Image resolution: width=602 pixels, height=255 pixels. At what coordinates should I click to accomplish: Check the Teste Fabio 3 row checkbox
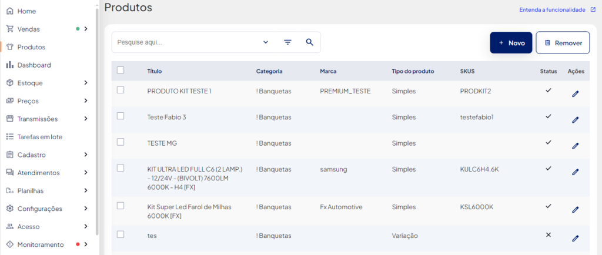point(121,116)
